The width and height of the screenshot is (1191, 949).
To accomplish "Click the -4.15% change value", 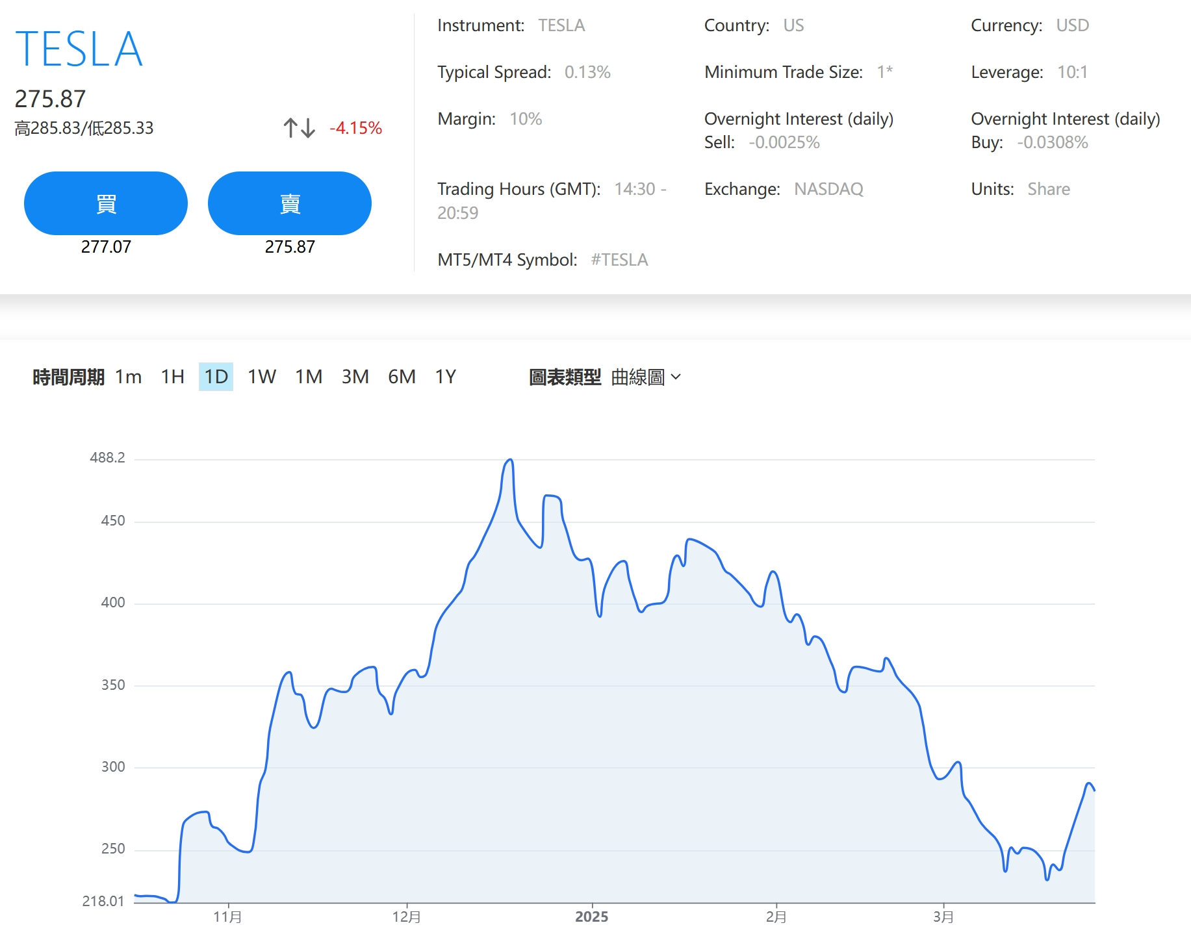I will tap(356, 128).
